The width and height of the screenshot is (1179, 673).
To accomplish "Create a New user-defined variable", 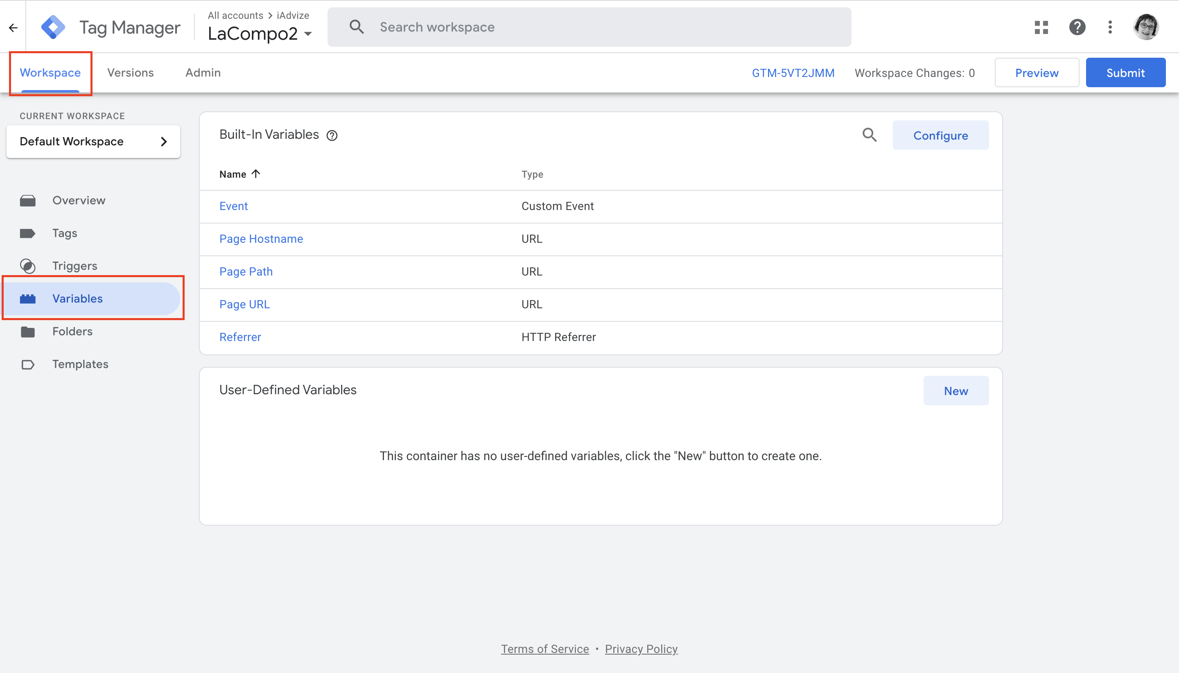I will [x=956, y=391].
